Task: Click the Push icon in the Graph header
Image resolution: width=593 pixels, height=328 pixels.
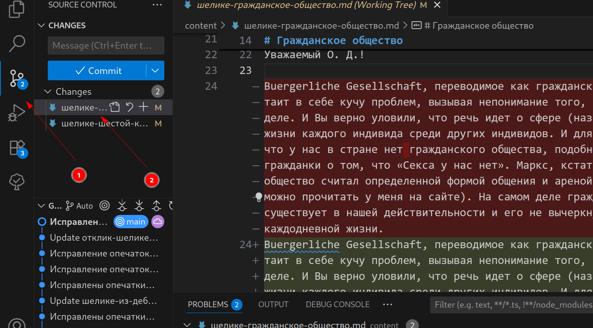Action: tap(156, 205)
